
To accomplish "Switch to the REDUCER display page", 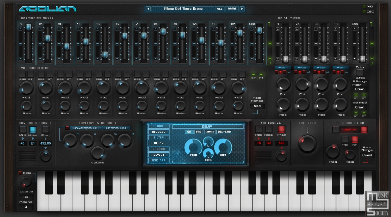I will pos(159,132).
